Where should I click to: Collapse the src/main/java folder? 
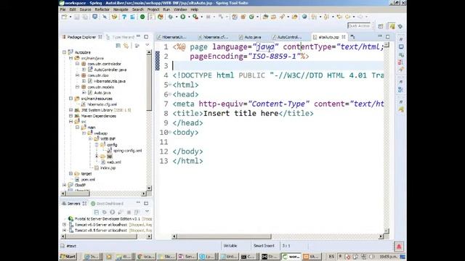click(x=71, y=58)
